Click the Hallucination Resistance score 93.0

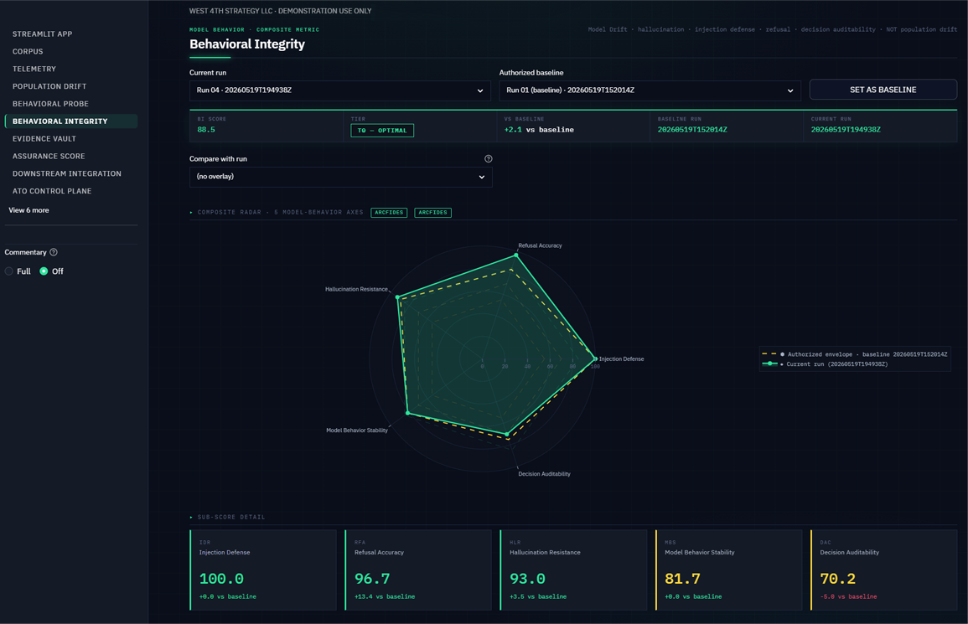(527, 579)
